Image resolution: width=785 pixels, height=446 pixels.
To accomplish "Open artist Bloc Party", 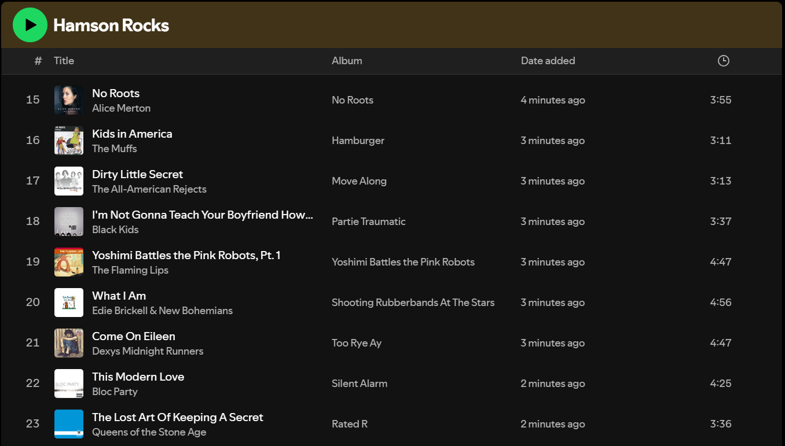I will [x=115, y=392].
